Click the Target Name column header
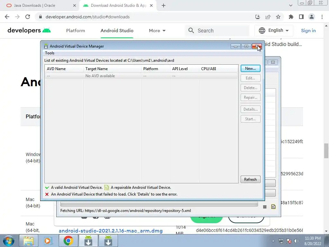The height and width of the screenshot is (247, 329). (112, 69)
